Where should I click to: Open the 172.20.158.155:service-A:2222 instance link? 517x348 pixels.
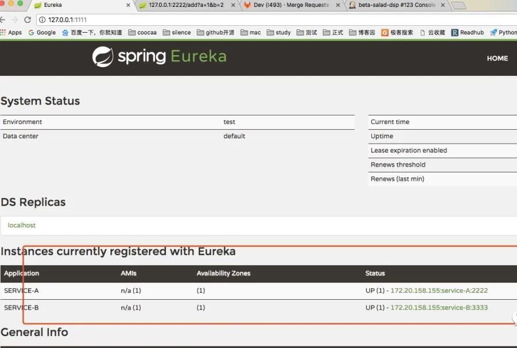click(439, 291)
